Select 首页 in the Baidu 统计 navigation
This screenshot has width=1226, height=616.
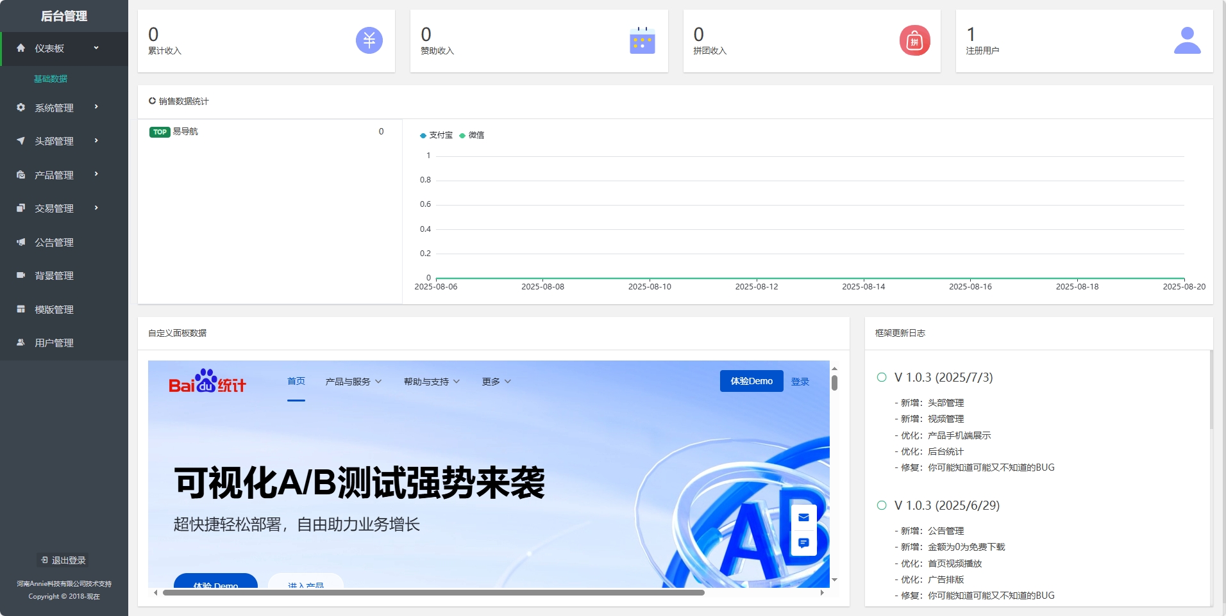point(296,381)
